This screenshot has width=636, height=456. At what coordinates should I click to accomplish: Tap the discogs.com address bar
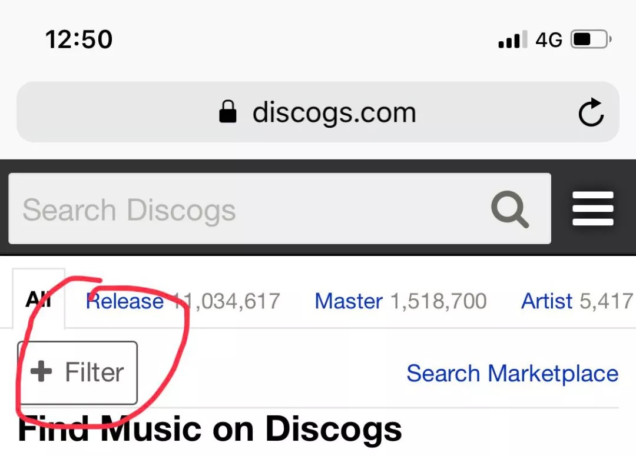pos(334,112)
